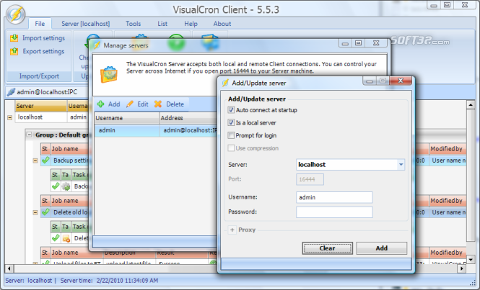Enable Prompt for login checkbox
Screen dimensions: 480x290
[231, 135]
